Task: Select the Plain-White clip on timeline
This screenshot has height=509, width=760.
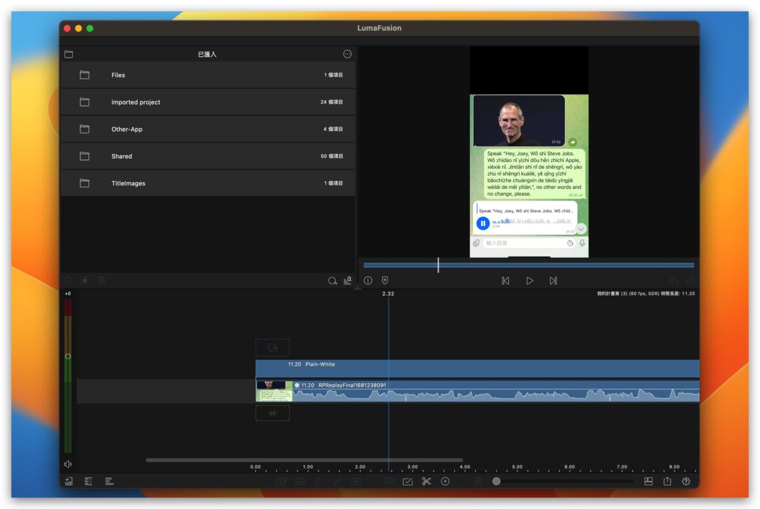Action: coord(478,368)
